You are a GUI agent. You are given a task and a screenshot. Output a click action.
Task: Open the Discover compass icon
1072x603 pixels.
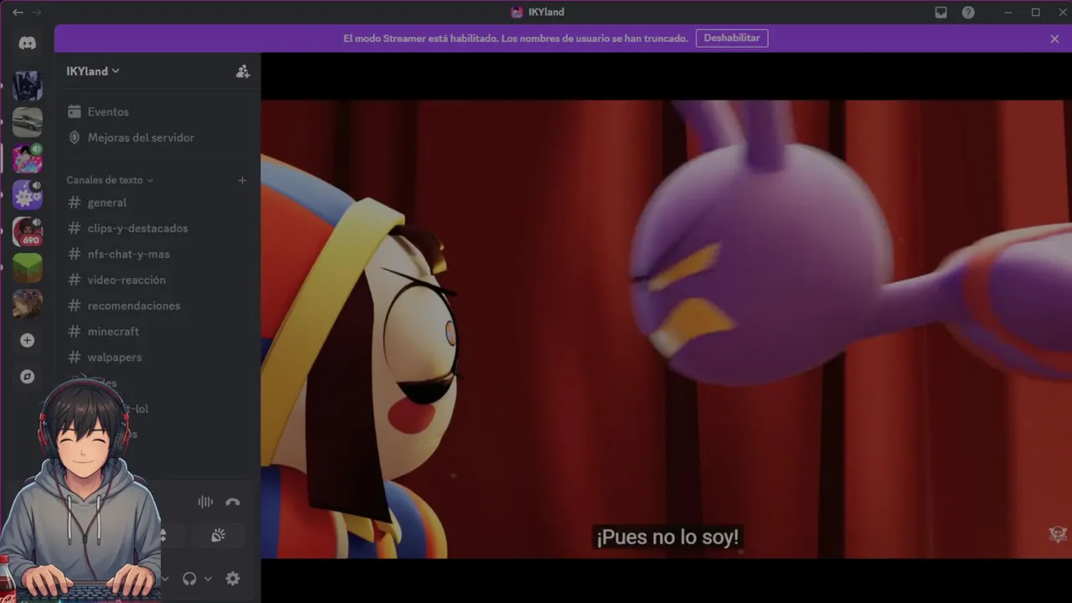[28, 377]
